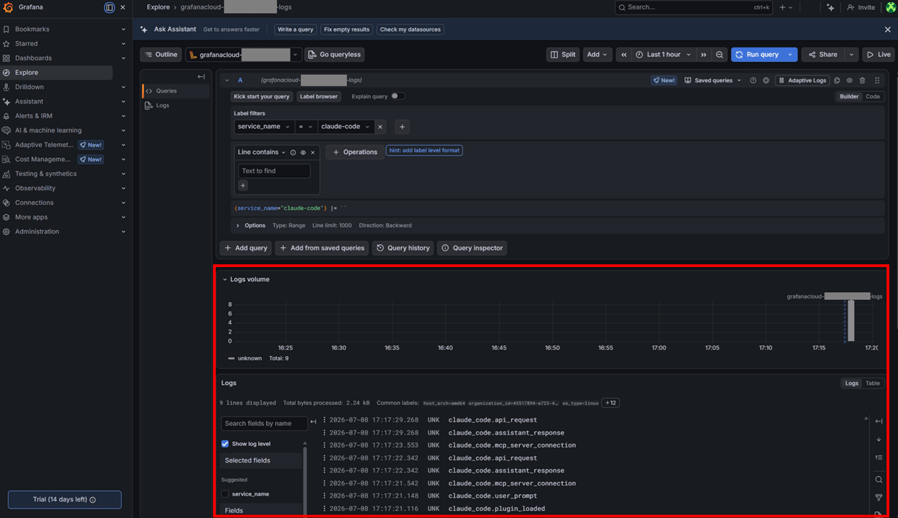Open the plus New menu in header
This screenshot has height=518, width=898.
pos(786,7)
